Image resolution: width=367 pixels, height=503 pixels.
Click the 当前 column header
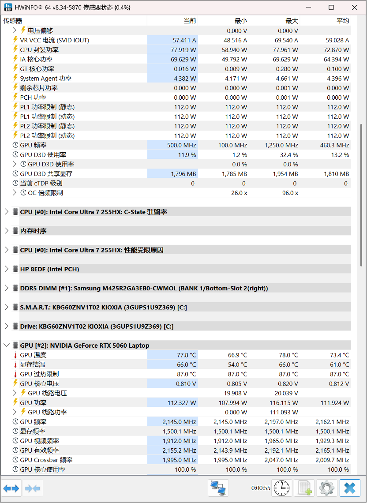[172, 21]
